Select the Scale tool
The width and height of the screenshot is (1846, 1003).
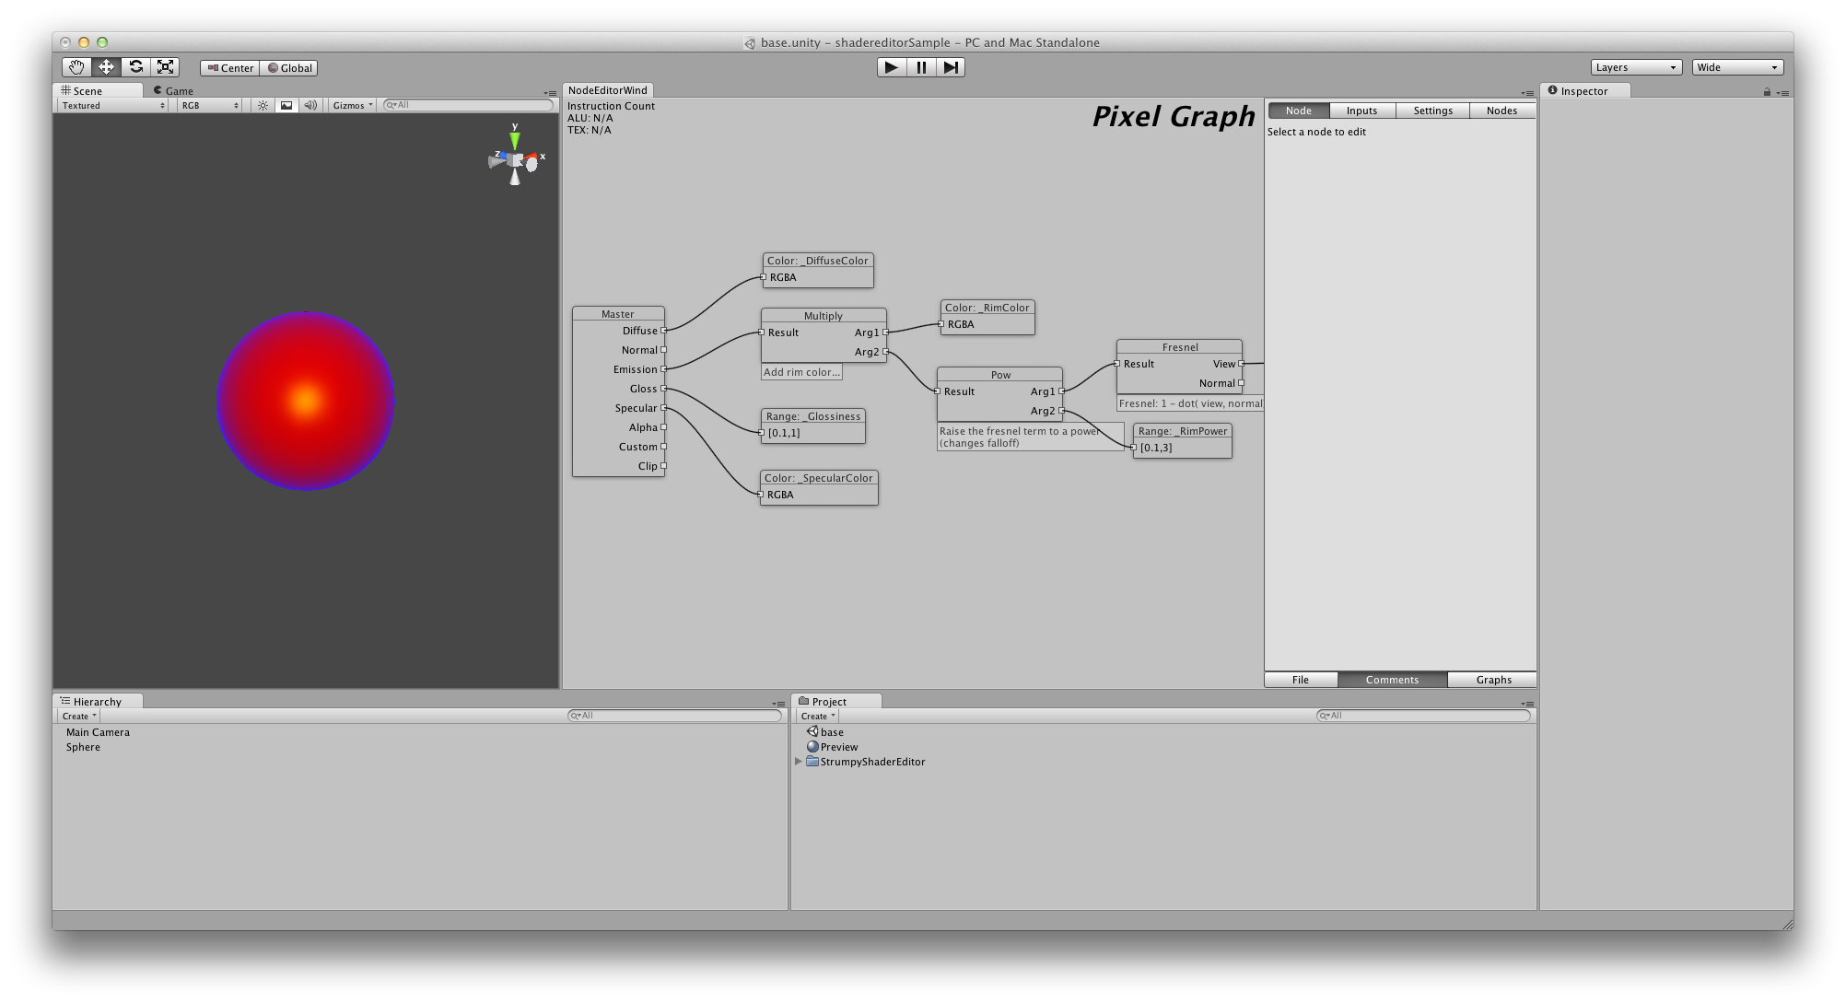click(166, 67)
